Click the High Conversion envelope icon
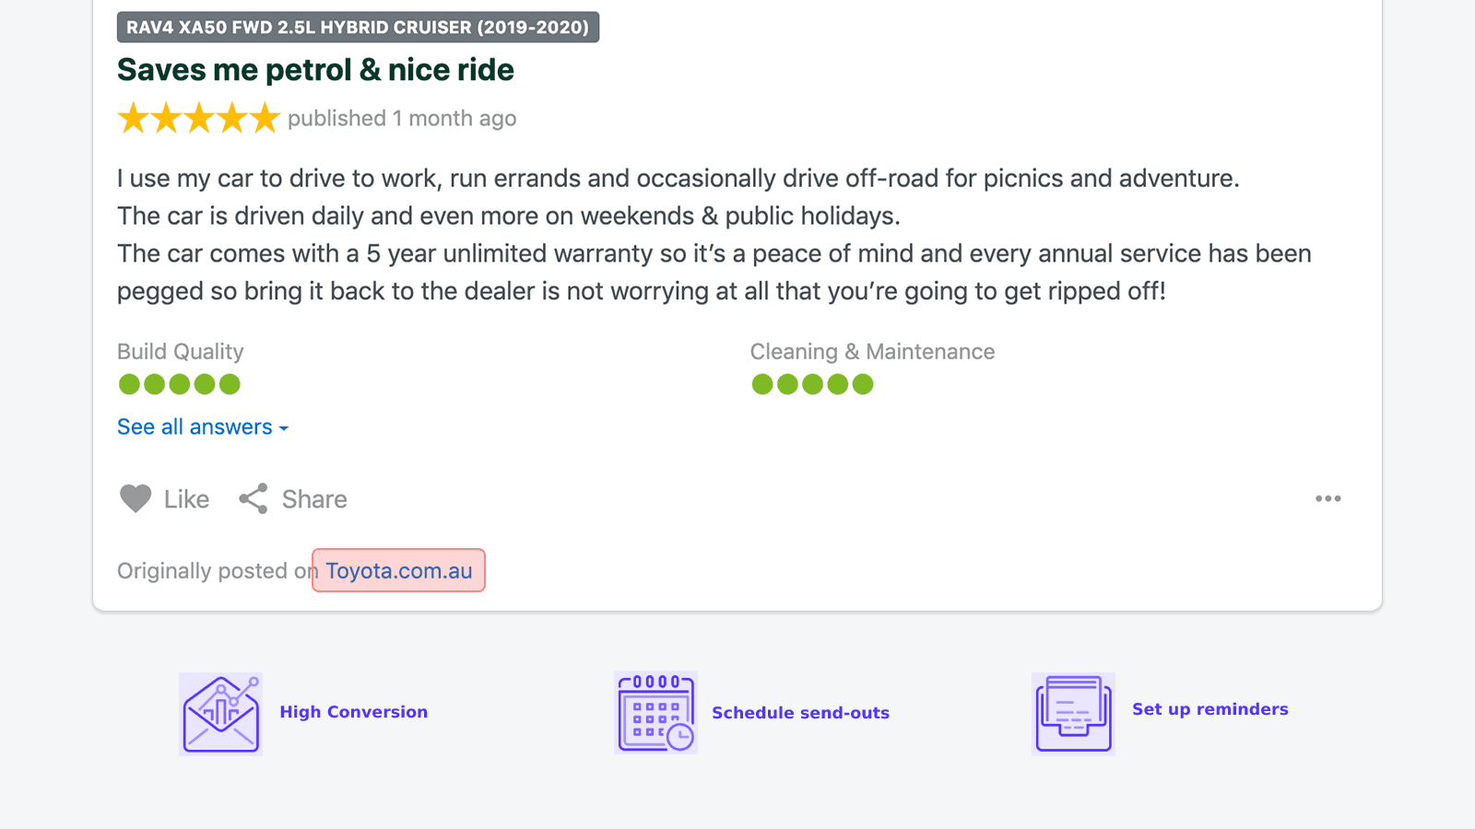The image size is (1475, 829). coord(220,713)
